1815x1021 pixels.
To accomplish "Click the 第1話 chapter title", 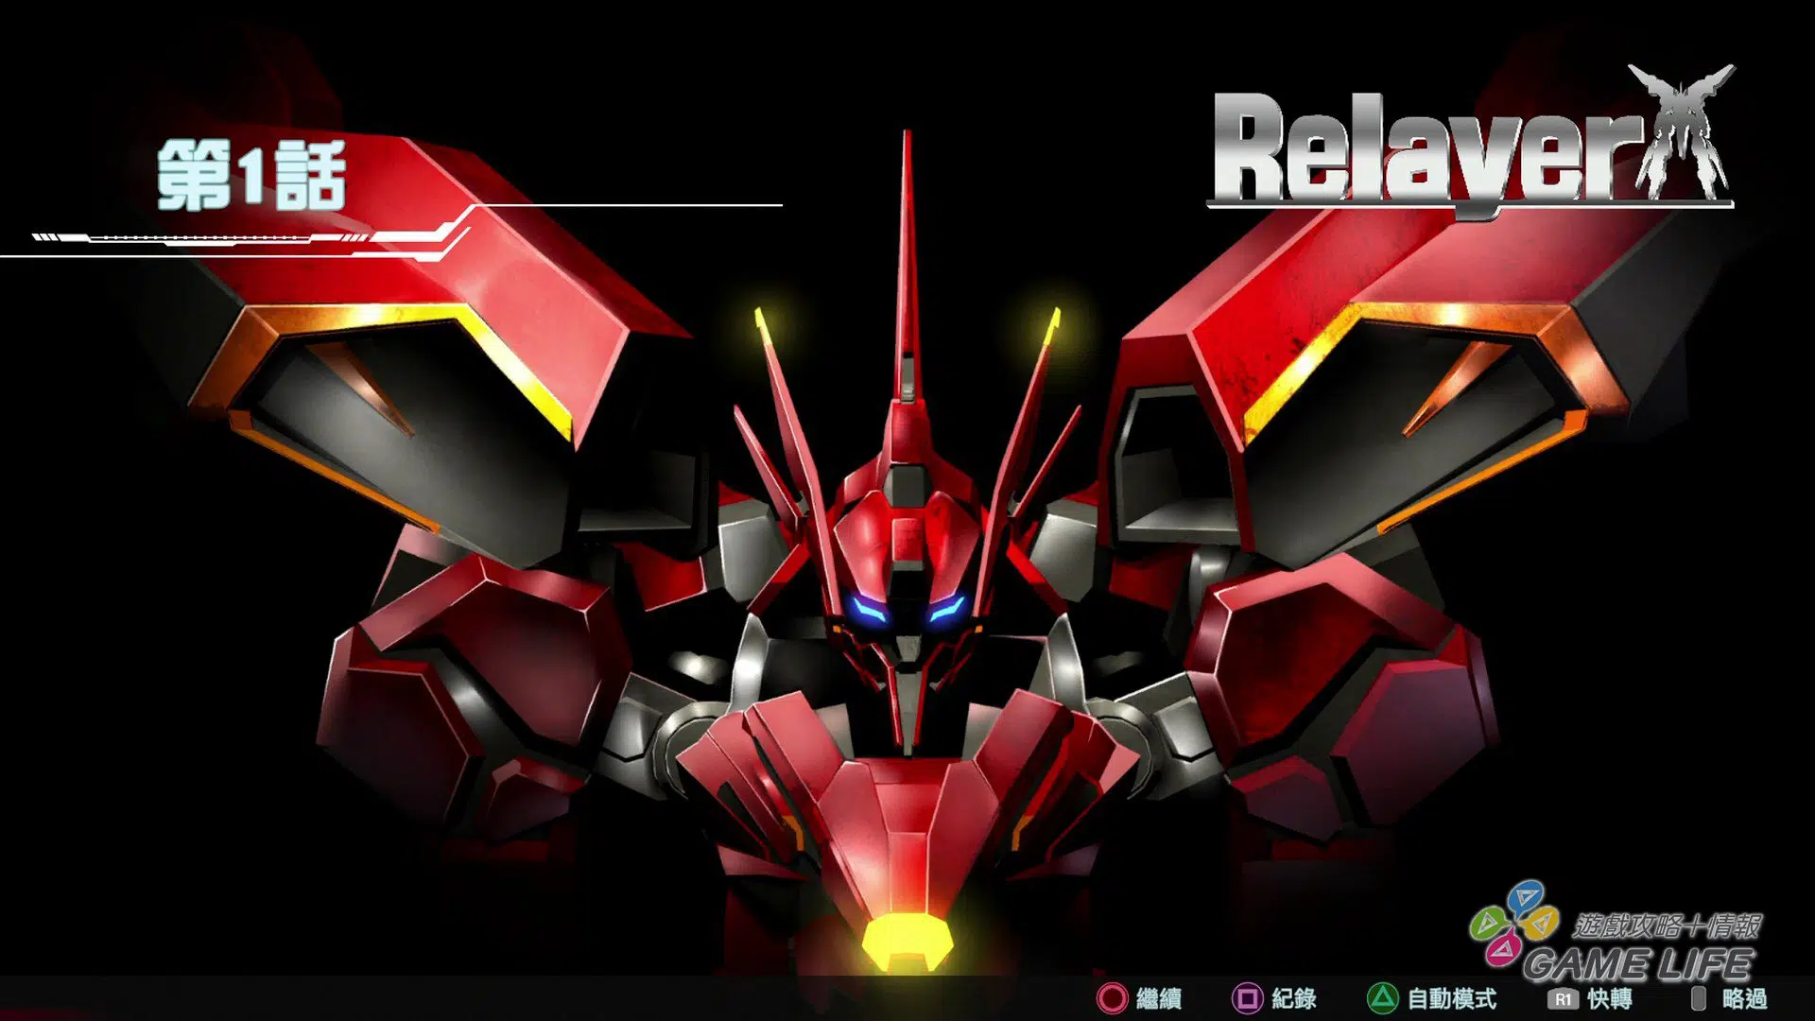I will (251, 176).
